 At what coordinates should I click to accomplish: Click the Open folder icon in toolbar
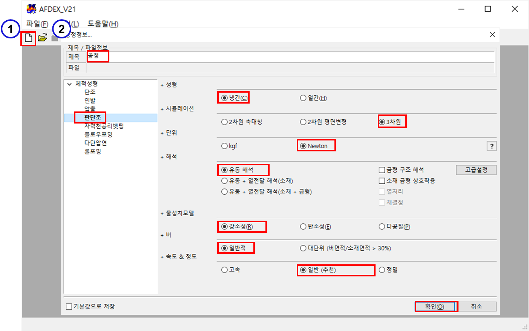pyautogui.click(x=42, y=38)
